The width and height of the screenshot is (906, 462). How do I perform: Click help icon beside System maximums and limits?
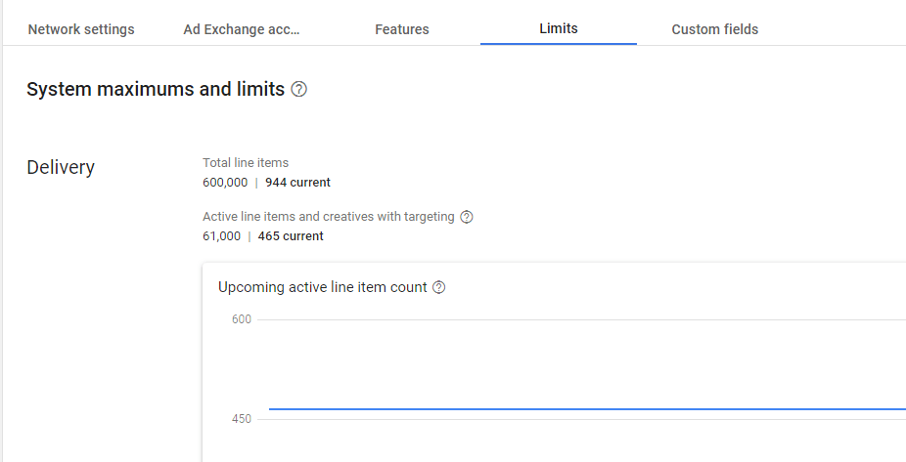pyautogui.click(x=299, y=90)
